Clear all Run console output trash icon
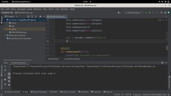The height and width of the screenshot is (96, 171). coord(9,85)
